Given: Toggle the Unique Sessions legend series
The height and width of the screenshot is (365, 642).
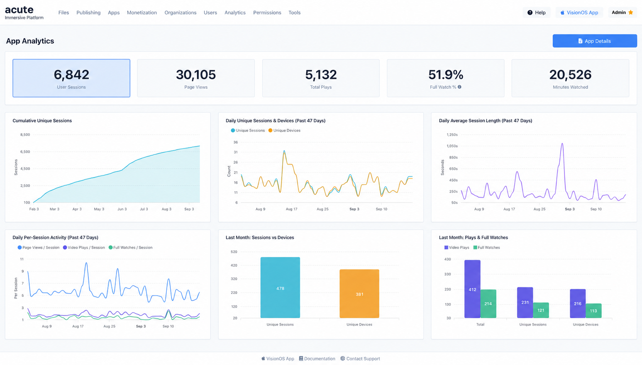Looking at the screenshot, I should 248,131.
